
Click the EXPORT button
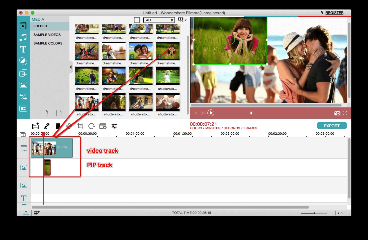tap(331, 125)
